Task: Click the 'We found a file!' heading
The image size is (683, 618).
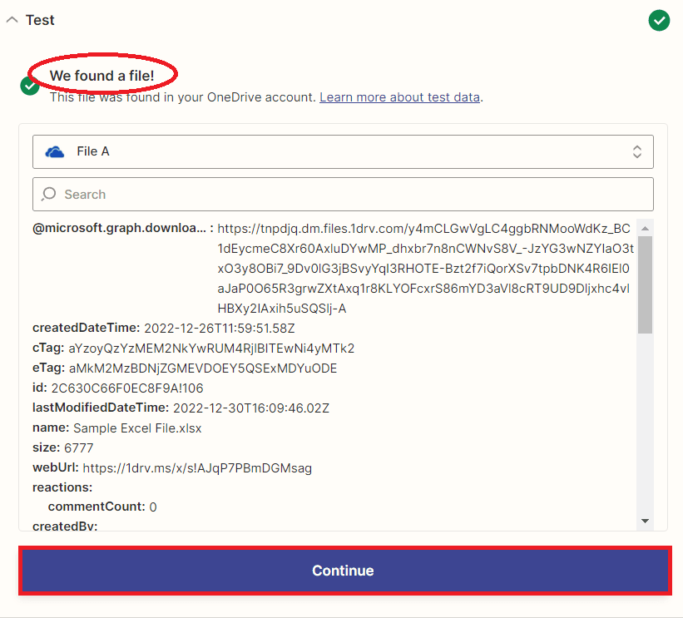Action: tap(102, 76)
